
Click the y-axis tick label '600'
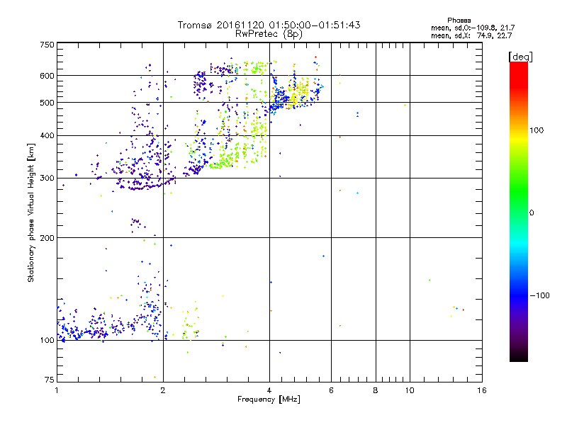click(x=47, y=76)
